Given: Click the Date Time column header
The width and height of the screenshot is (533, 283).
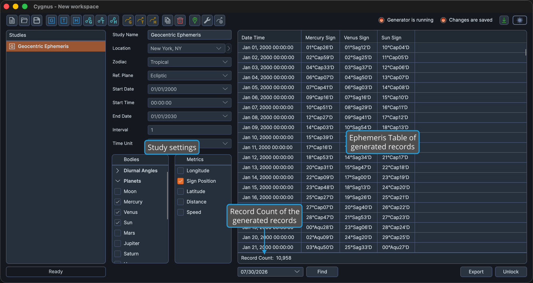Looking at the screenshot, I should [269, 38].
